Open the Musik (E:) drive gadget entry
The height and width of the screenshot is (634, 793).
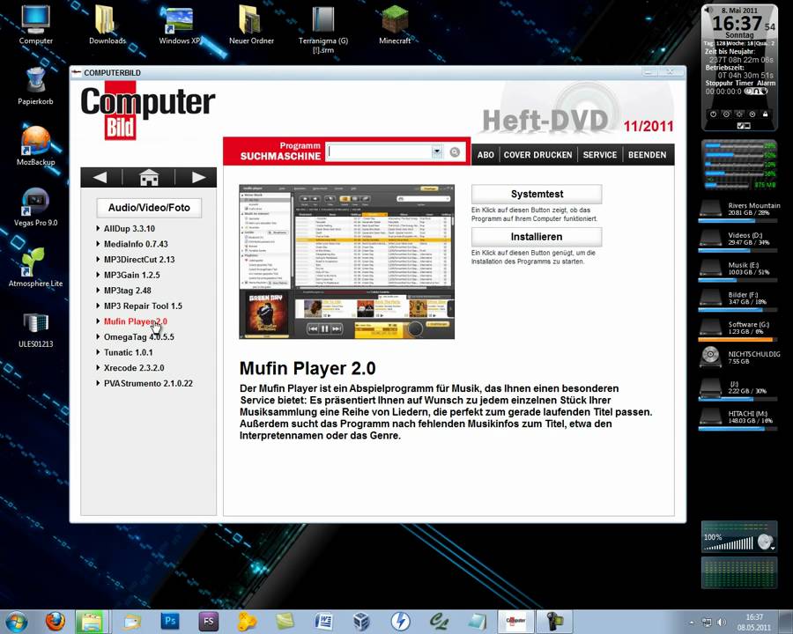[x=739, y=269]
